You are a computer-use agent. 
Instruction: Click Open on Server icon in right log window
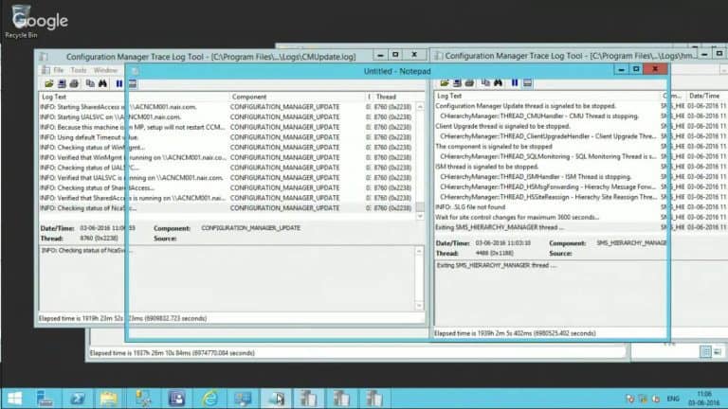pyautogui.click(x=457, y=83)
